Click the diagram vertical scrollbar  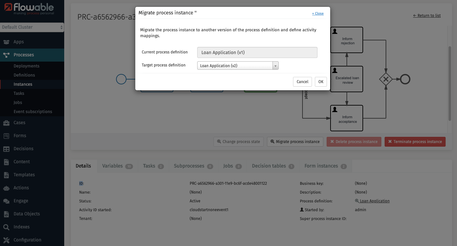coord(450,83)
